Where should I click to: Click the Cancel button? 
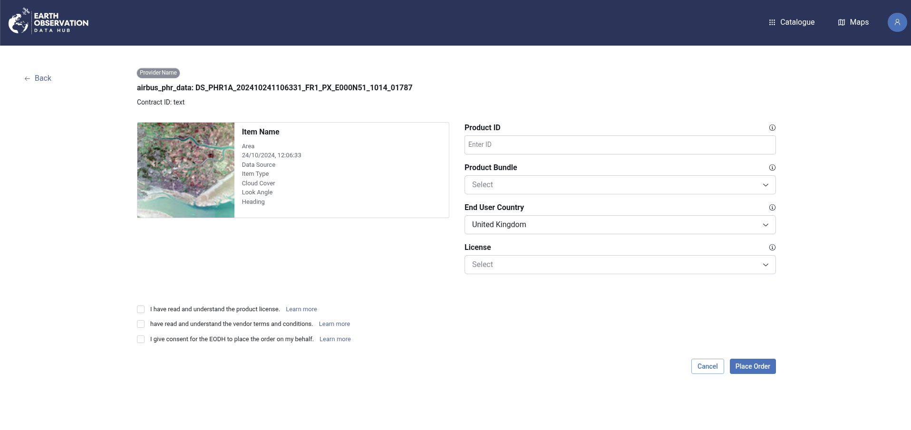click(707, 366)
